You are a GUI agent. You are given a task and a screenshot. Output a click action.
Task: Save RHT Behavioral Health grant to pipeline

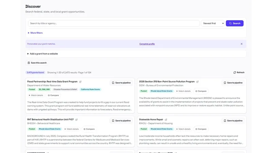click(121, 121)
